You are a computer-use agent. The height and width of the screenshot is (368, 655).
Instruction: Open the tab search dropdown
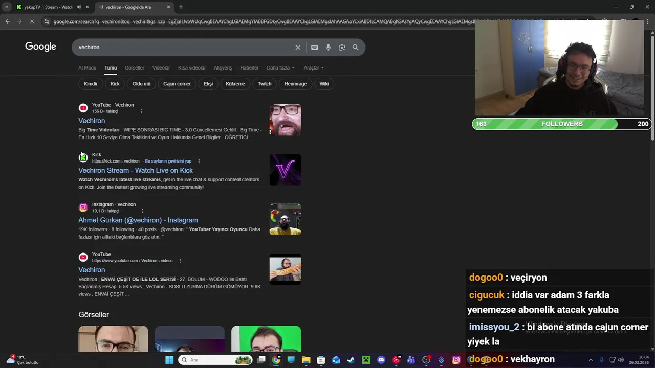pyautogui.click(x=7, y=7)
